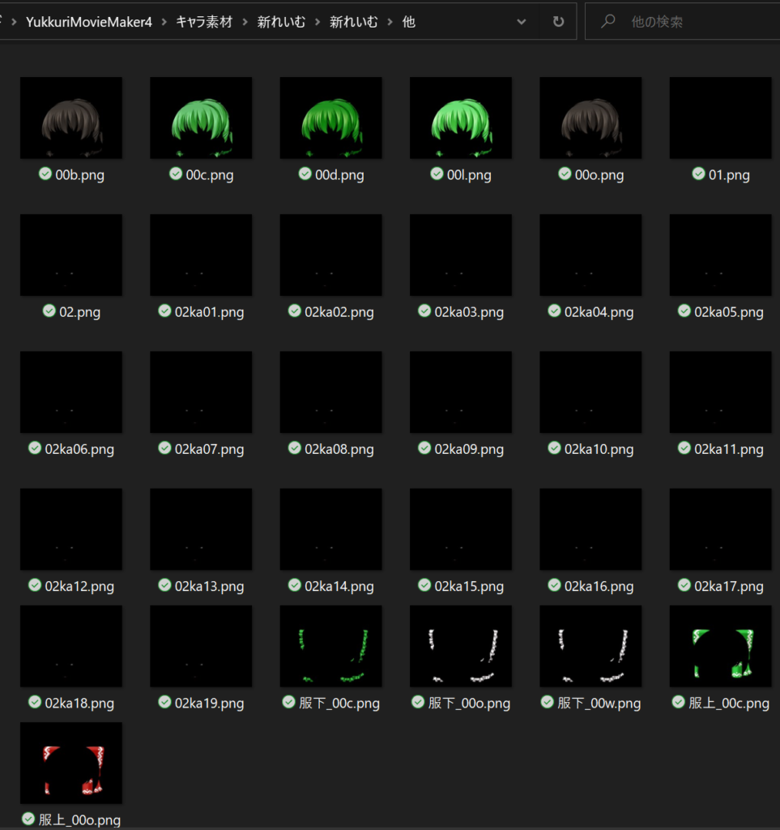This screenshot has height=830, width=780.
Task: Click sync status checkmark beside 服下_00w.png
Action: (x=548, y=702)
